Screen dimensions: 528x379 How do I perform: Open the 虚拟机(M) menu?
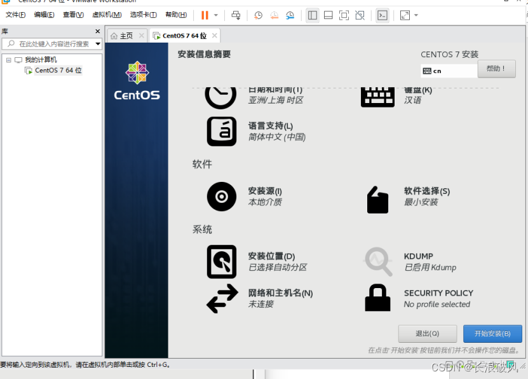[x=107, y=15]
